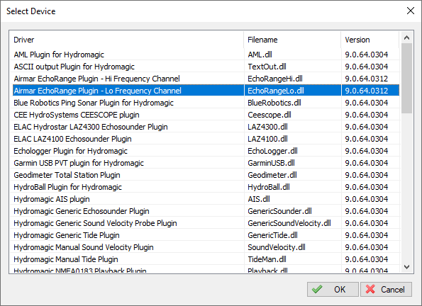Close the Select Device window
The height and width of the screenshot is (306, 422).
(411, 11)
